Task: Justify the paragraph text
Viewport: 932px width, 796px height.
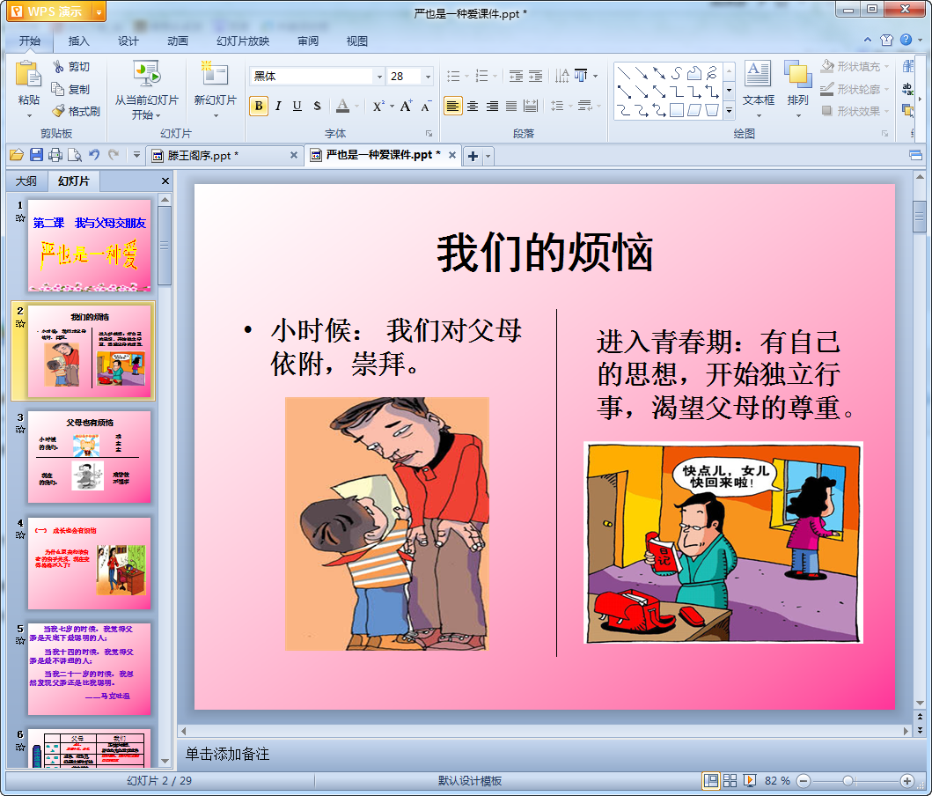Action: click(511, 107)
